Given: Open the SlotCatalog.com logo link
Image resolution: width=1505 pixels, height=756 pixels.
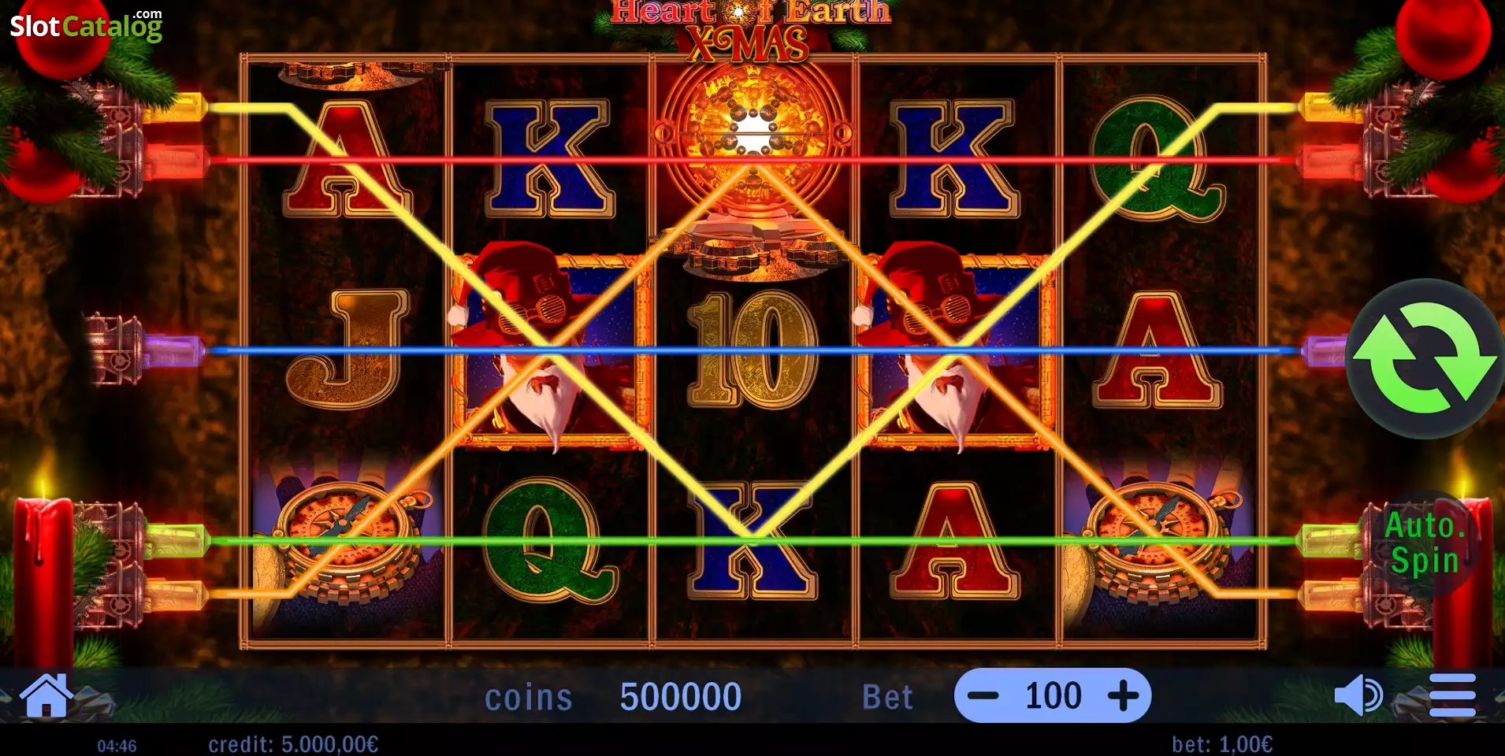Looking at the screenshot, I should point(86,25).
